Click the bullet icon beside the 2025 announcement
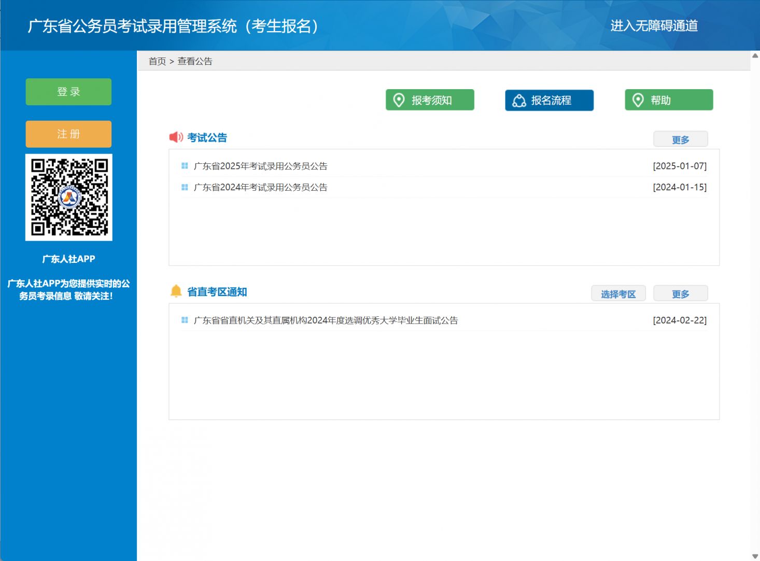 (x=185, y=166)
